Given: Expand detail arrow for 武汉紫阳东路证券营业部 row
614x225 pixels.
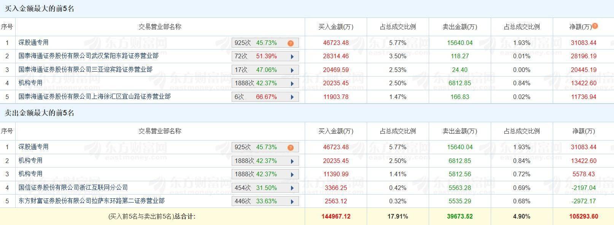Looking at the screenshot, I should tap(293, 56).
